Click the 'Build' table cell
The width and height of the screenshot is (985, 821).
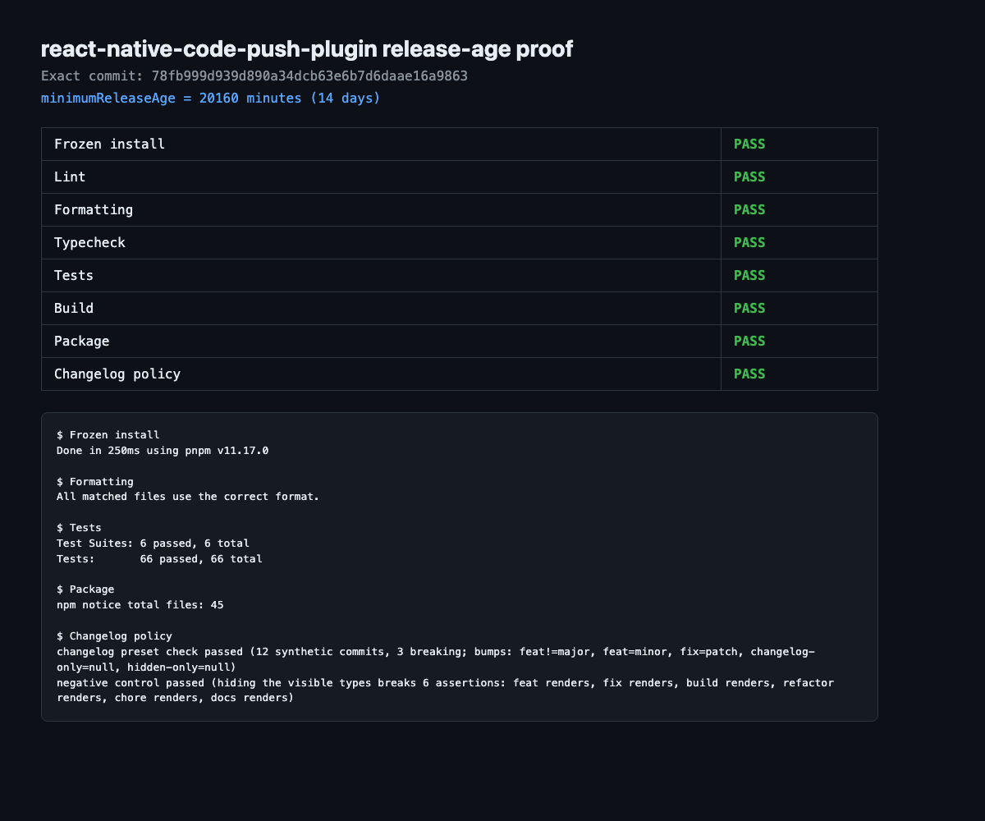point(381,309)
